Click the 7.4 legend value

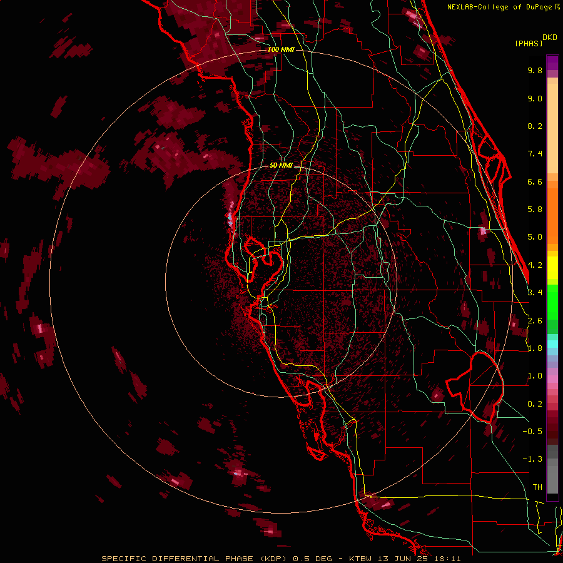point(535,154)
